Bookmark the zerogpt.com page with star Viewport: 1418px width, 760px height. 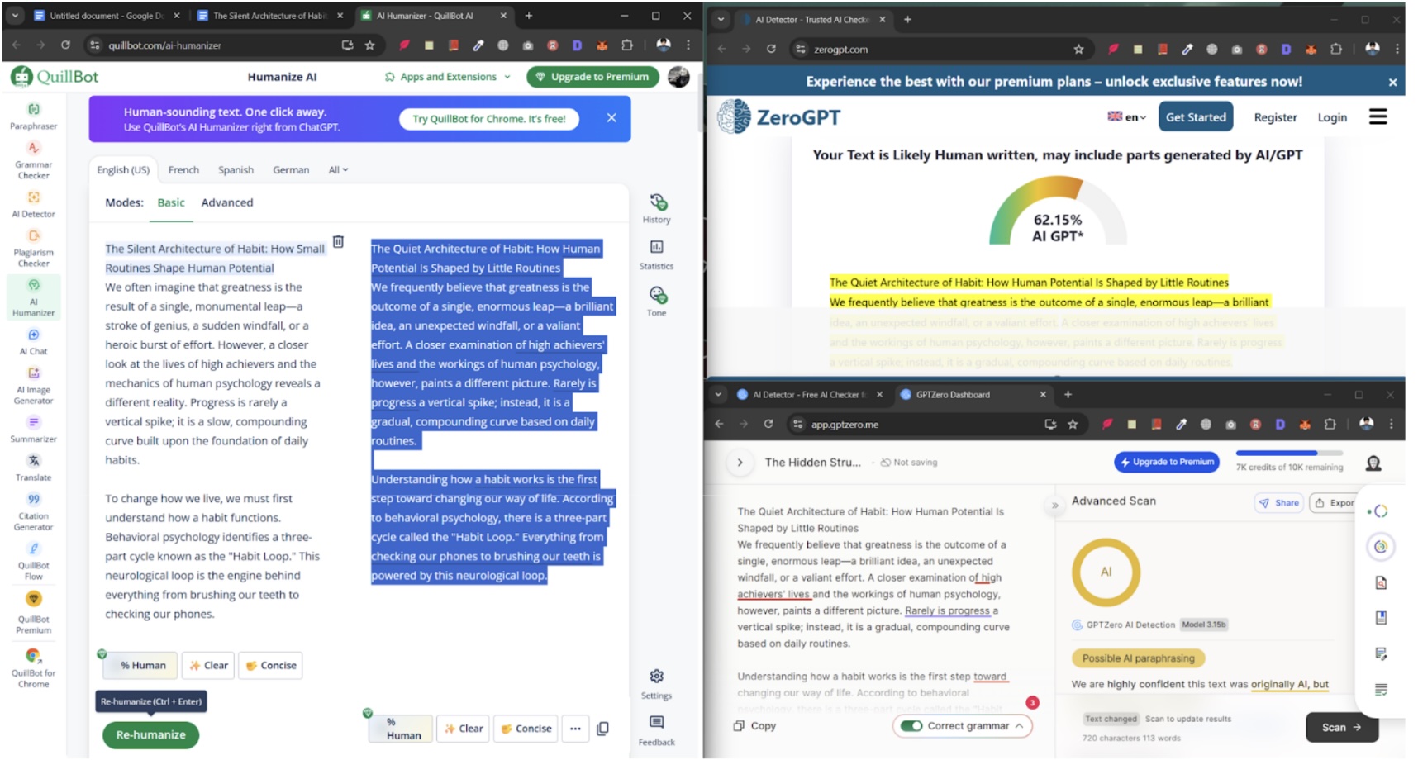(x=1078, y=49)
